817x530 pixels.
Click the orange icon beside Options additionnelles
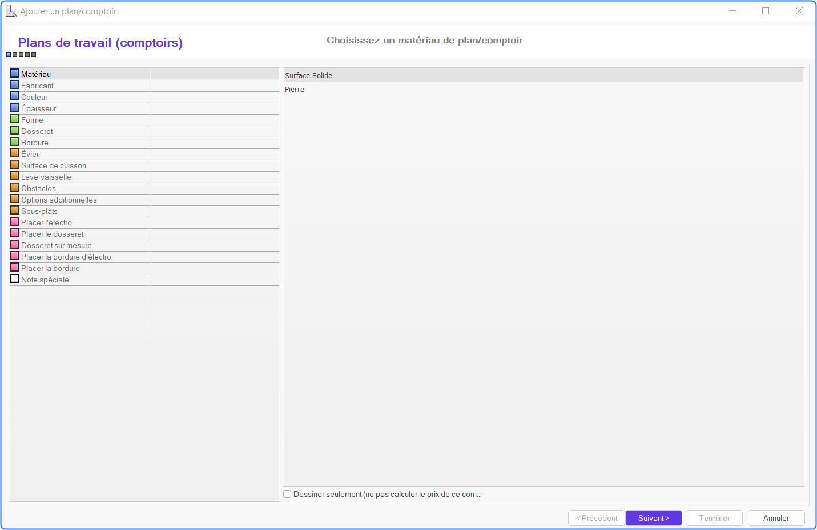[14, 199]
